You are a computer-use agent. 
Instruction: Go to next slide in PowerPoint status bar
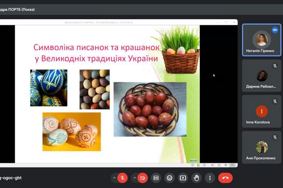click(x=204, y=165)
